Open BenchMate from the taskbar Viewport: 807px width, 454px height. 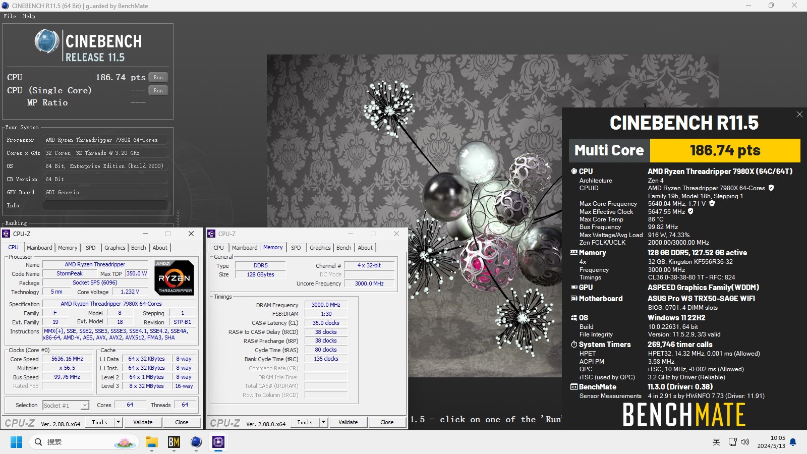(174, 442)
